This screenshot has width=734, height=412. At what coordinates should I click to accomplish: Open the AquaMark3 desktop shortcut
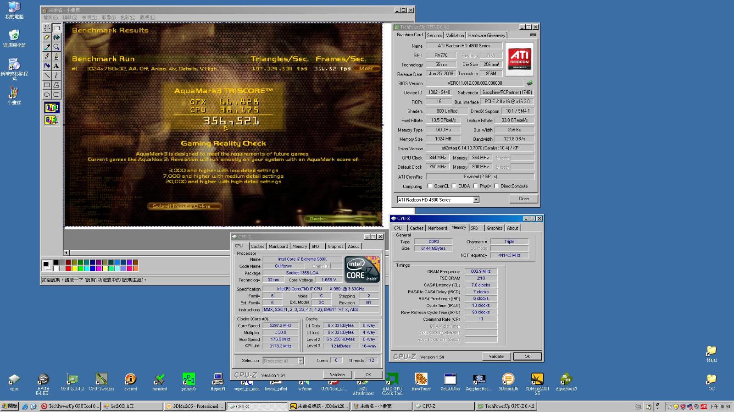566,382
